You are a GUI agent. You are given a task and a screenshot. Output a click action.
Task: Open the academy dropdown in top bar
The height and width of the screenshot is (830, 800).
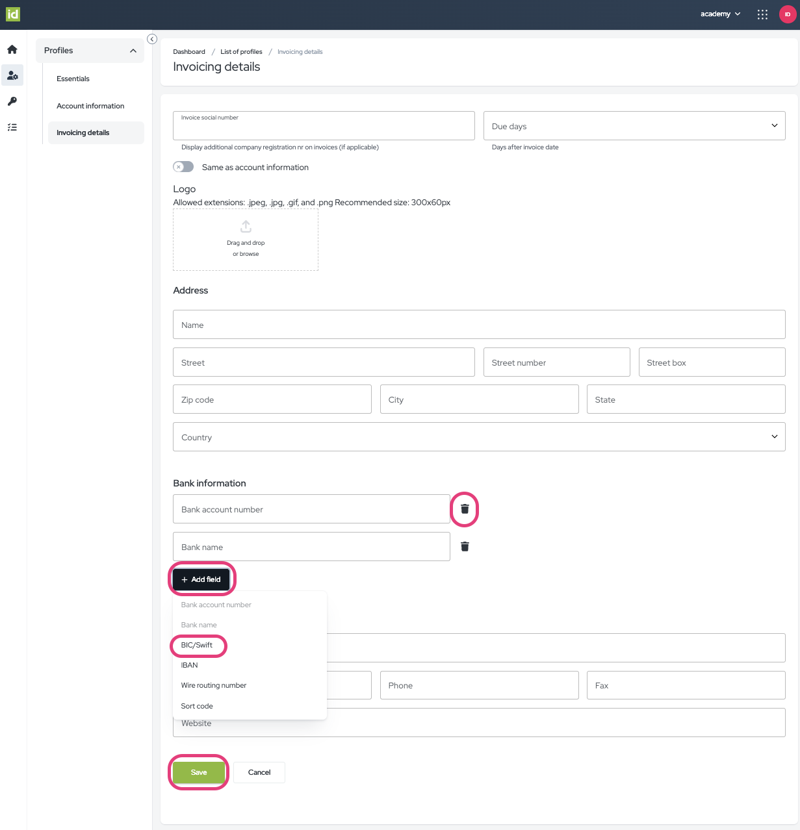click(719, 14)
